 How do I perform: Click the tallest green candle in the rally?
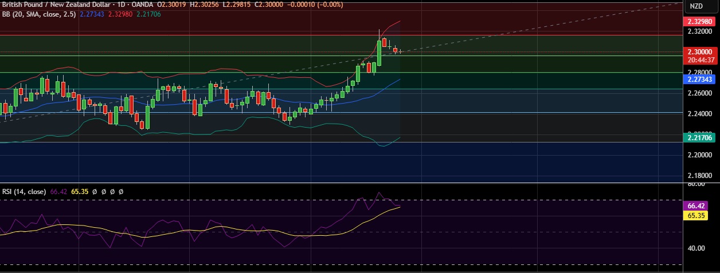379,53
